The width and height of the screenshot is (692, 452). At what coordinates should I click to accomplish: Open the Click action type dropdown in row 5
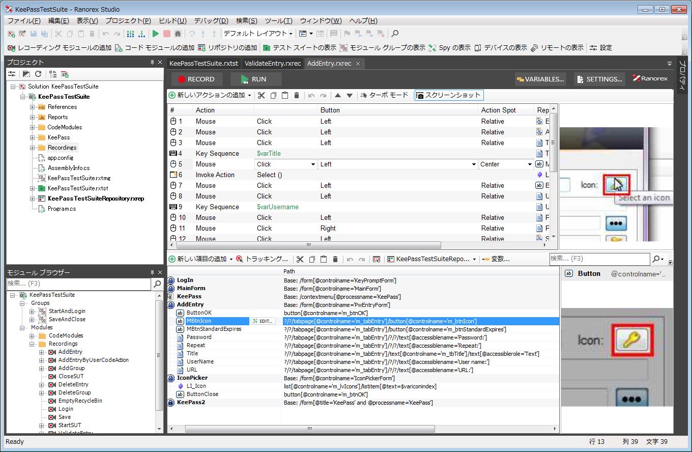tap(313, 164)
